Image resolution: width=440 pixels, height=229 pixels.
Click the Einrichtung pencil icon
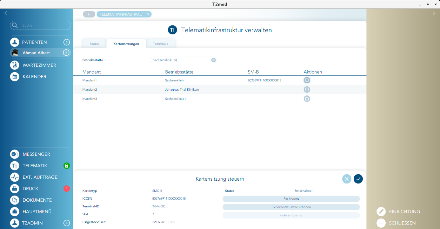pos(381,212)
